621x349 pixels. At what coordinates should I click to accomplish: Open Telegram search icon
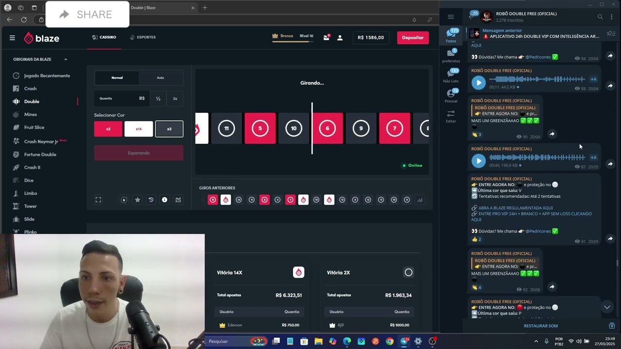(x=600, y=17)
